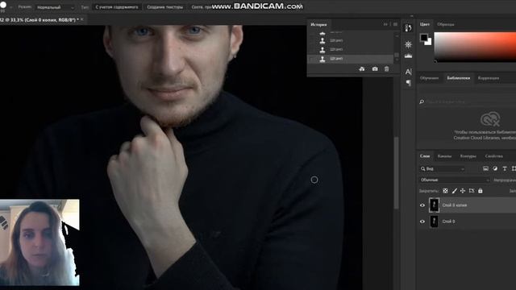
Task: Open the Цвет (Color) tab
Action: click(x=425, y=24)
